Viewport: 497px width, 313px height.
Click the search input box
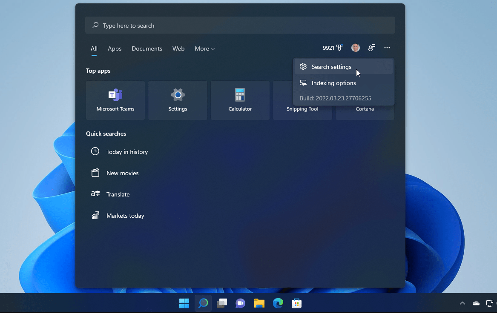coord(240,26)
